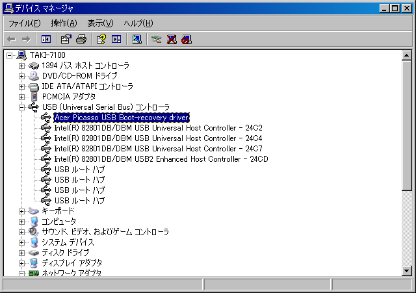Expand キーボード node
416x293 pixels.
tap(21, 211)
